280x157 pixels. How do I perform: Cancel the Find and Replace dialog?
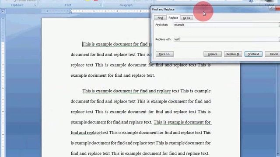273,54
